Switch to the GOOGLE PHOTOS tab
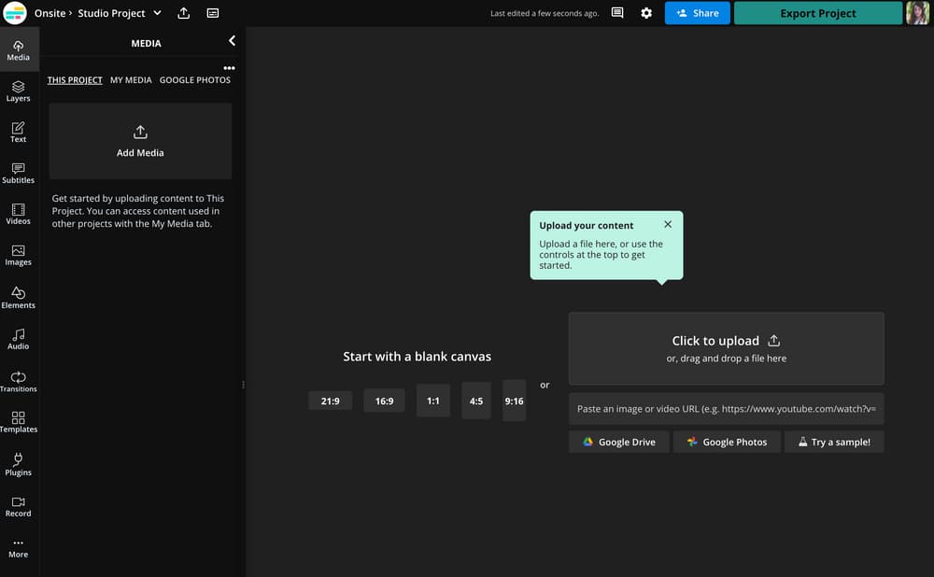 (194, 80)
